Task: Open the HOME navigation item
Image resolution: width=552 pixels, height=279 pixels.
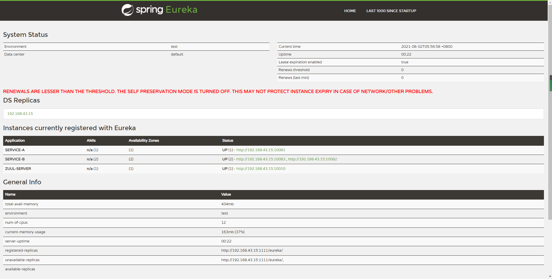Action: click(350, 11)
